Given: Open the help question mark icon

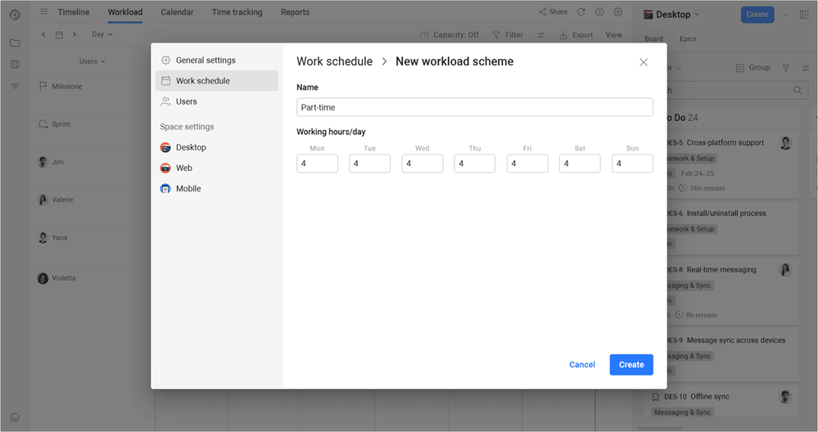Looking at the screenshot, I should point(599,12).
